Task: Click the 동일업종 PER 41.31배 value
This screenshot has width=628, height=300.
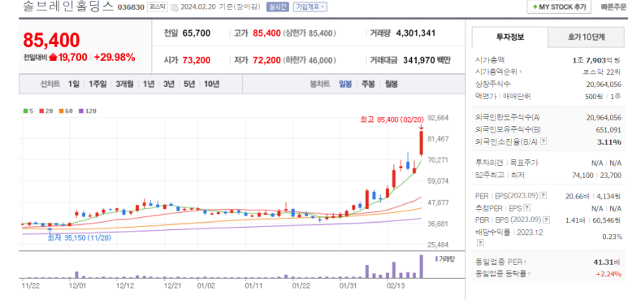Action: 607,262
